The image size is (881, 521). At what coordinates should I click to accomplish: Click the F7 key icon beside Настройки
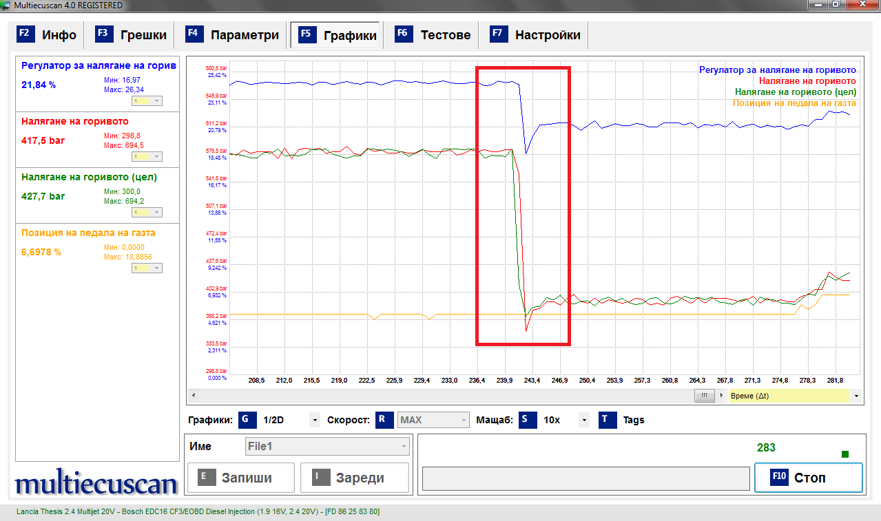497,34
